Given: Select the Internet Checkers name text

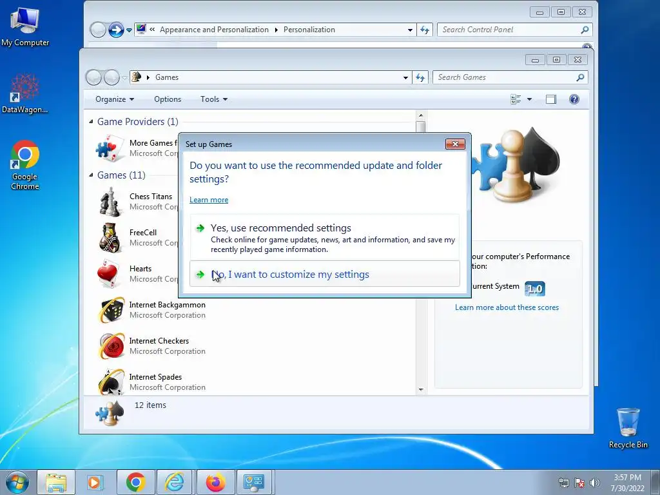Looking at the screenshot, I should [x=159, y=341].
